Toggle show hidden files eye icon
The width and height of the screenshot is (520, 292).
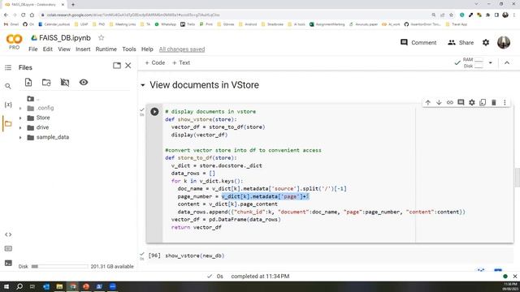(84, 82)
